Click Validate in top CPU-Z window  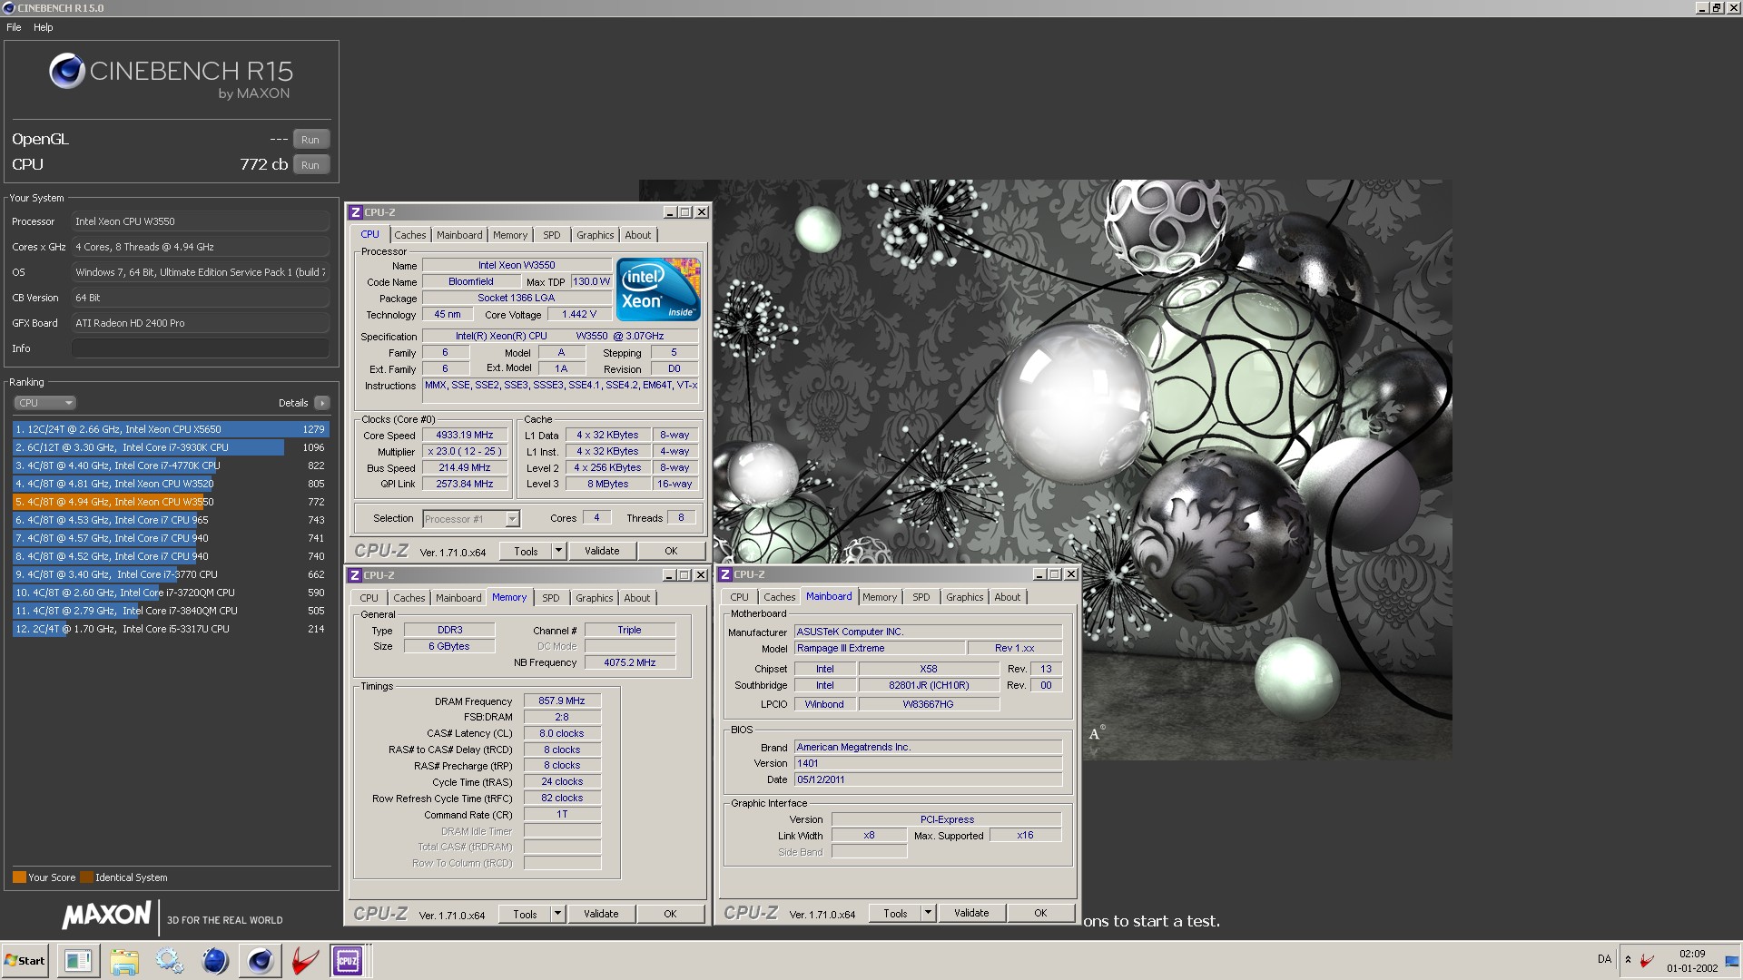pyautogui.click(x=602, y=551)
